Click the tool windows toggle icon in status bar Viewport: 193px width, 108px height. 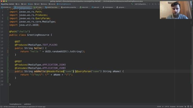click(x=1, y=107)
